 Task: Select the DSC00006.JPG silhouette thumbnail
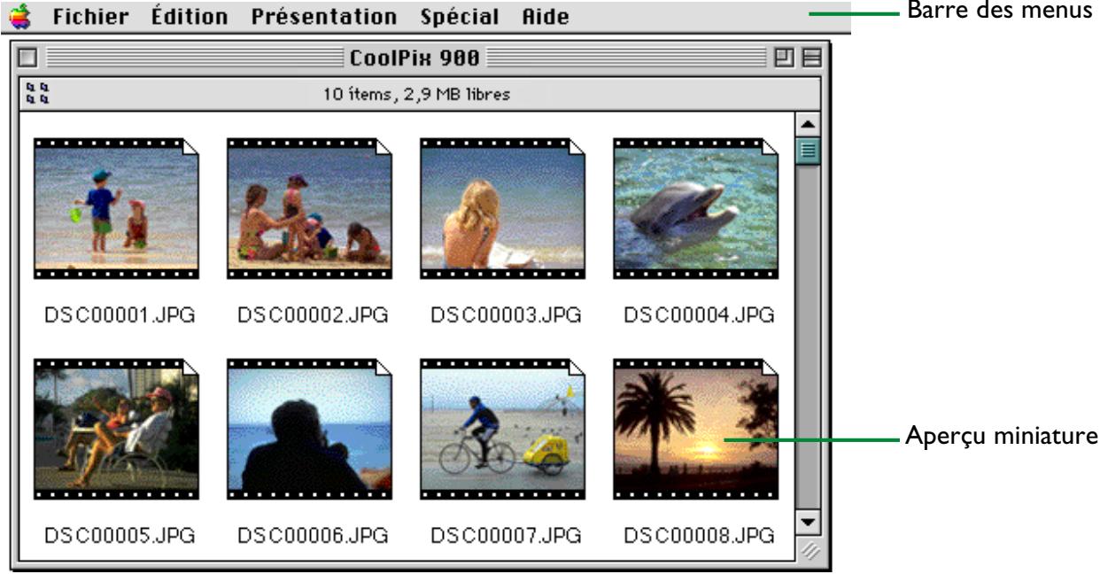pyautogui.click(x=310, y=430)
